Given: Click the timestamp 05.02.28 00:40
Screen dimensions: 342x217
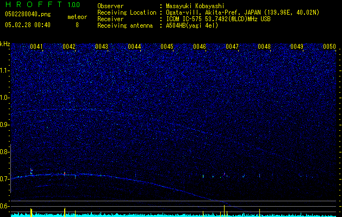Looking at the screenshot, I should coord(28,25).
